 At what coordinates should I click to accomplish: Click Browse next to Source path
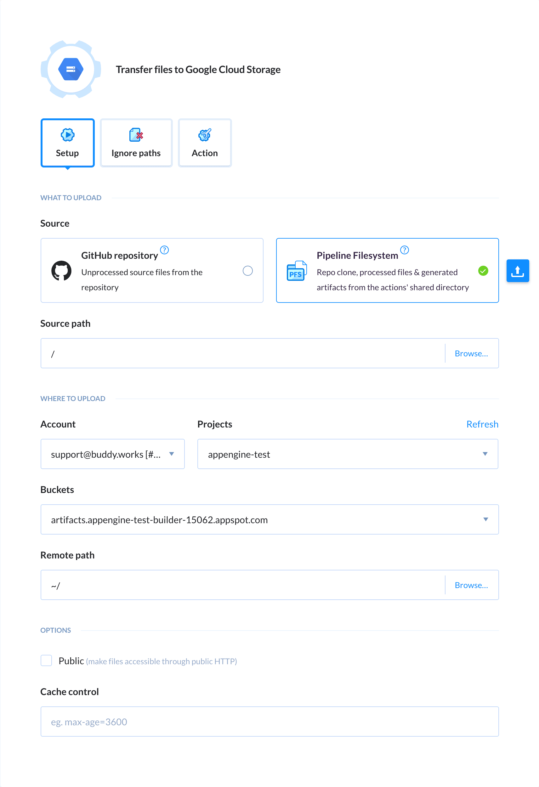[471, 353]
